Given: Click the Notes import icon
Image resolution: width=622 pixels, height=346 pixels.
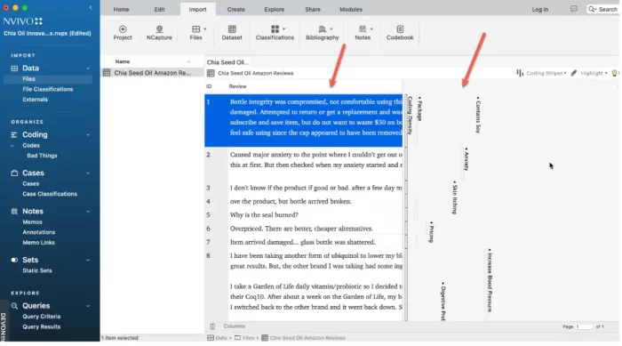Looking at the screenshot, I should click(363, 29).
